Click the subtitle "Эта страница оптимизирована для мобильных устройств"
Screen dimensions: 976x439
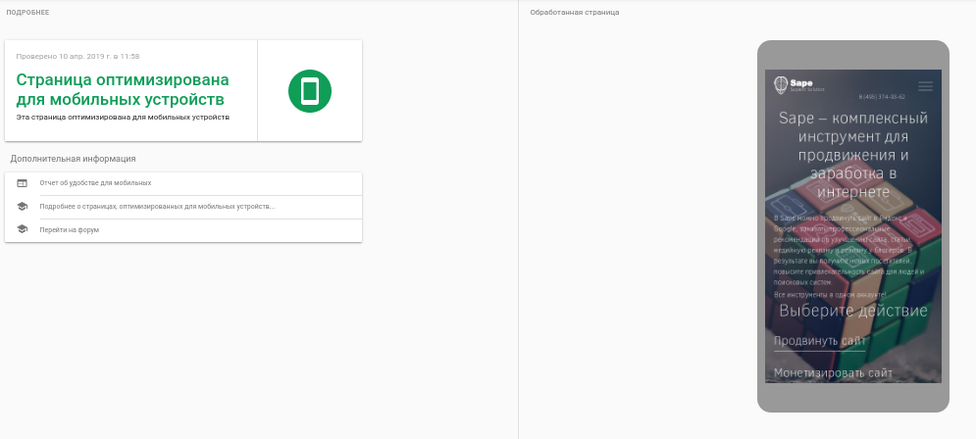coord(123,117)
